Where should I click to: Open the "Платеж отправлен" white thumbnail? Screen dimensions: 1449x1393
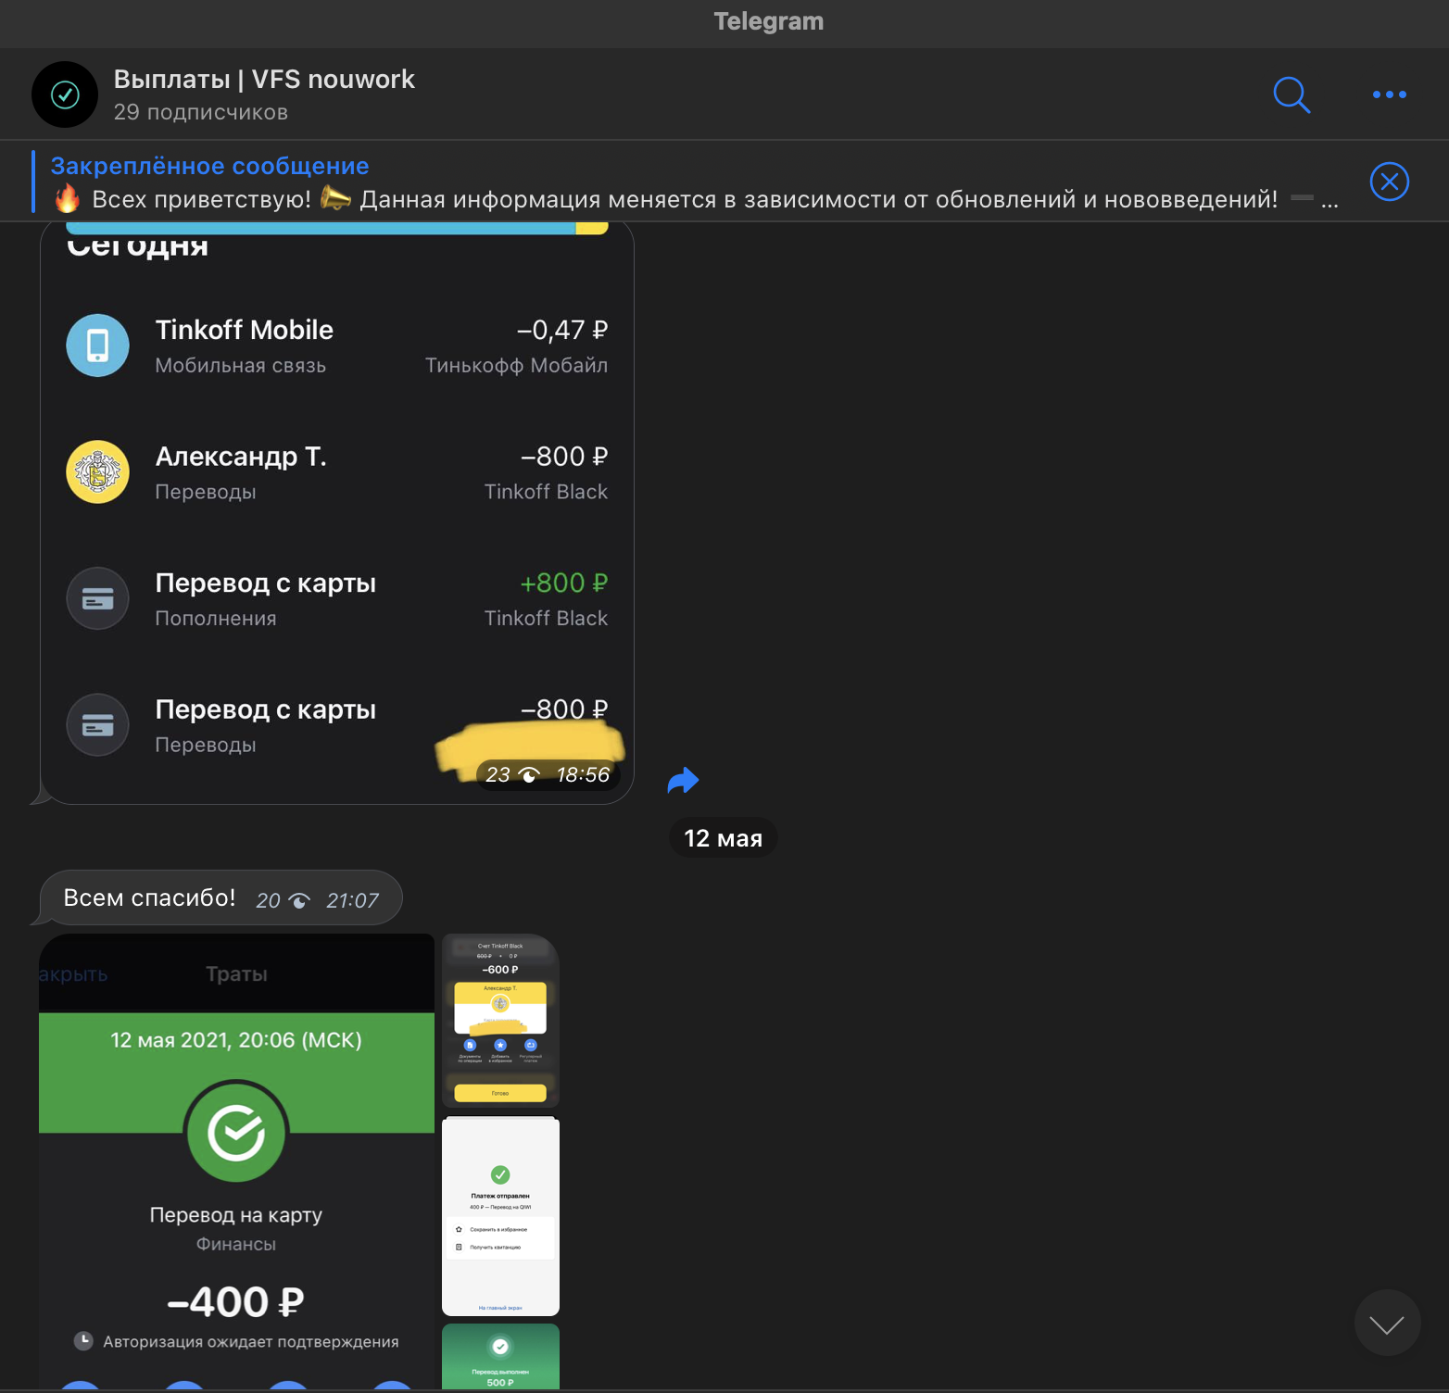pyautogui.click(x=500, y=1216)
